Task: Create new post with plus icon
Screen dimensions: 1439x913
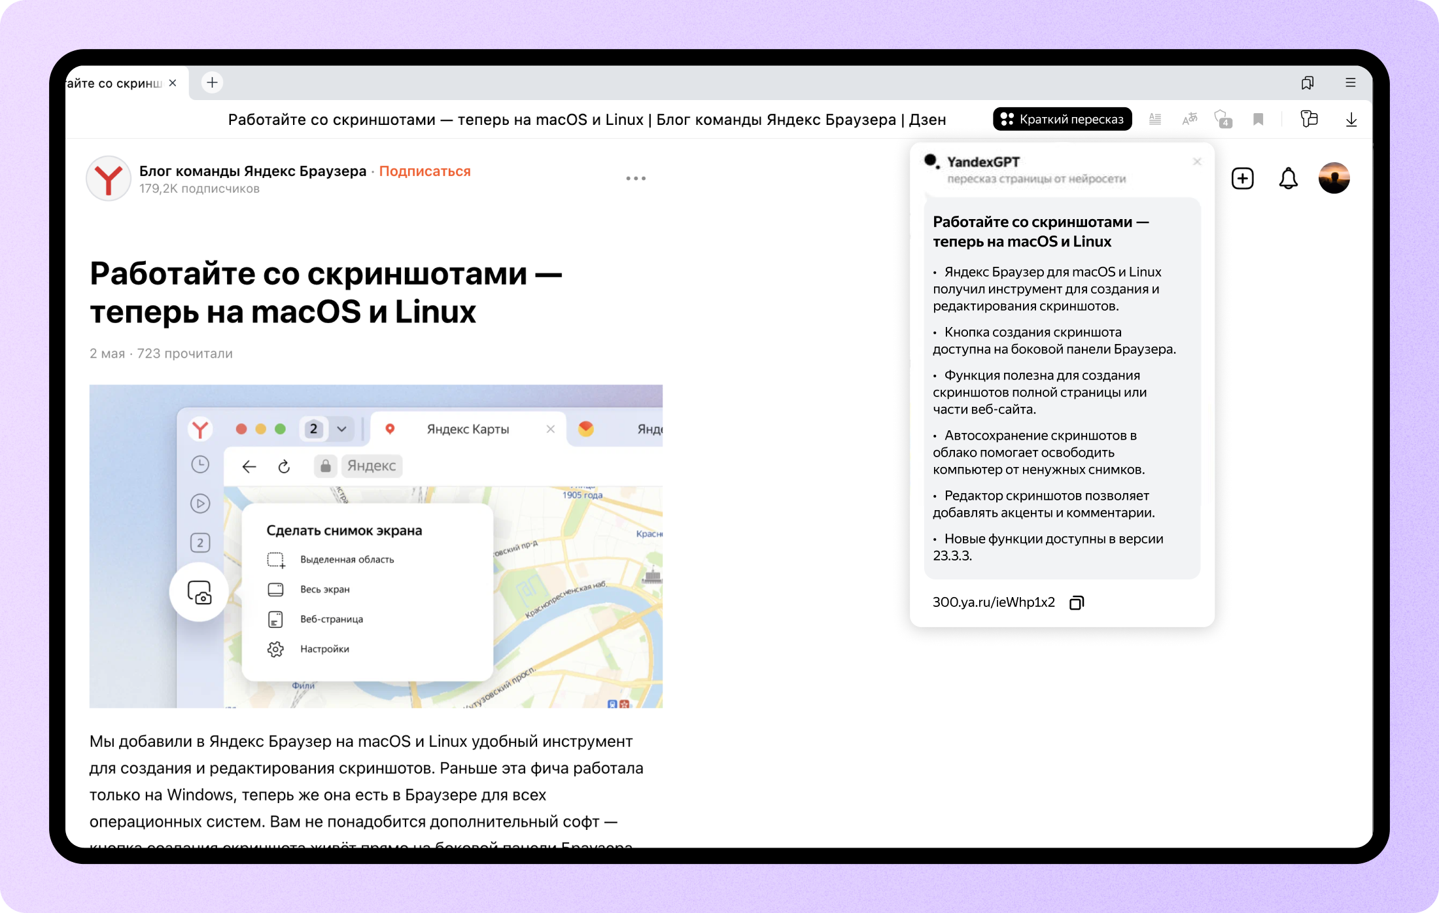Action: pyautogui.click(x=1242, y=178)
